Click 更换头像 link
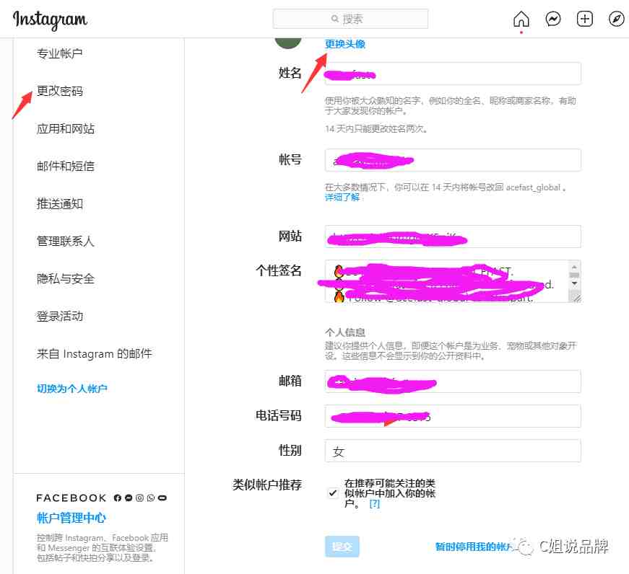This screenshot has height=574, width=629. click(x=345, y=44)
